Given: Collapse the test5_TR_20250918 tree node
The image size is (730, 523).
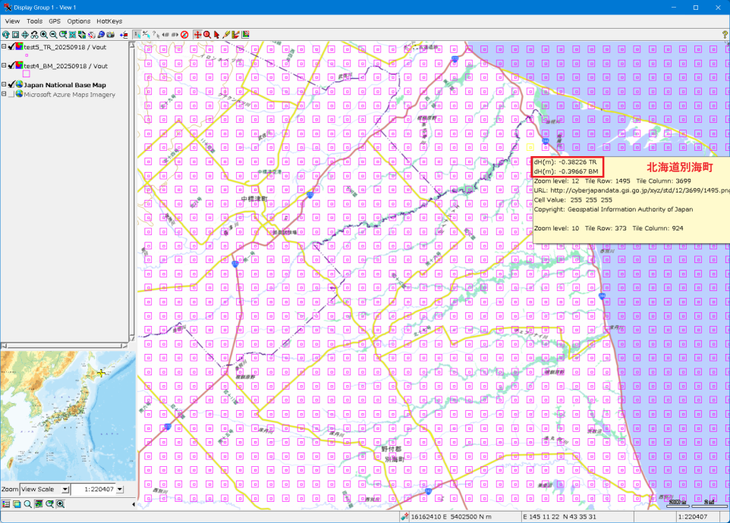Looking at the screenshot, I should click(x=4, y=47).
